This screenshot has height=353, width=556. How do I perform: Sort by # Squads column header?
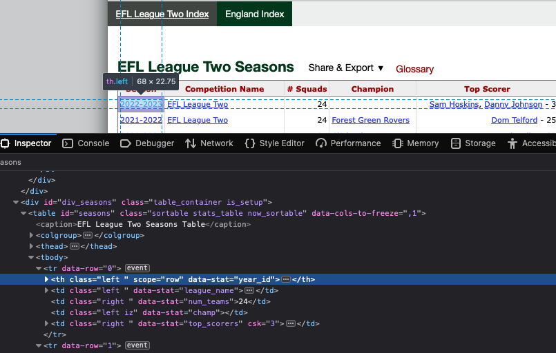tap(307, 89)
